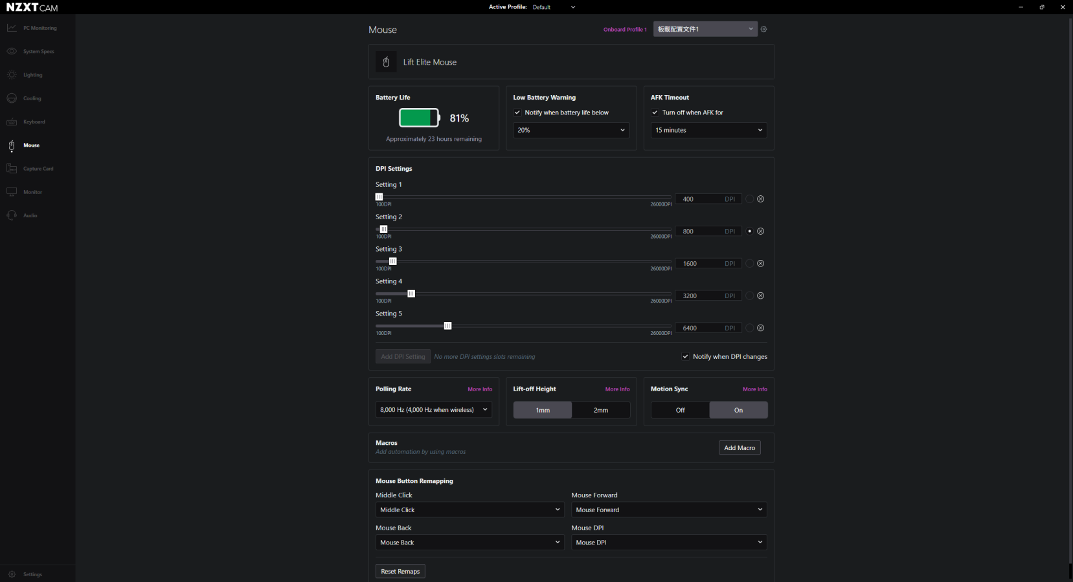This screenshot has width=1073, height=582.
Task: Select DPI Setting 4 as active
Action: coord(750,296)
